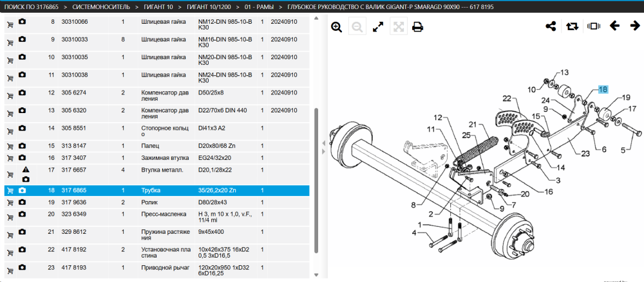This screenshot has width=644, height=282.
Task: Click the refresh/swap arrows icon
Action: 572,26
